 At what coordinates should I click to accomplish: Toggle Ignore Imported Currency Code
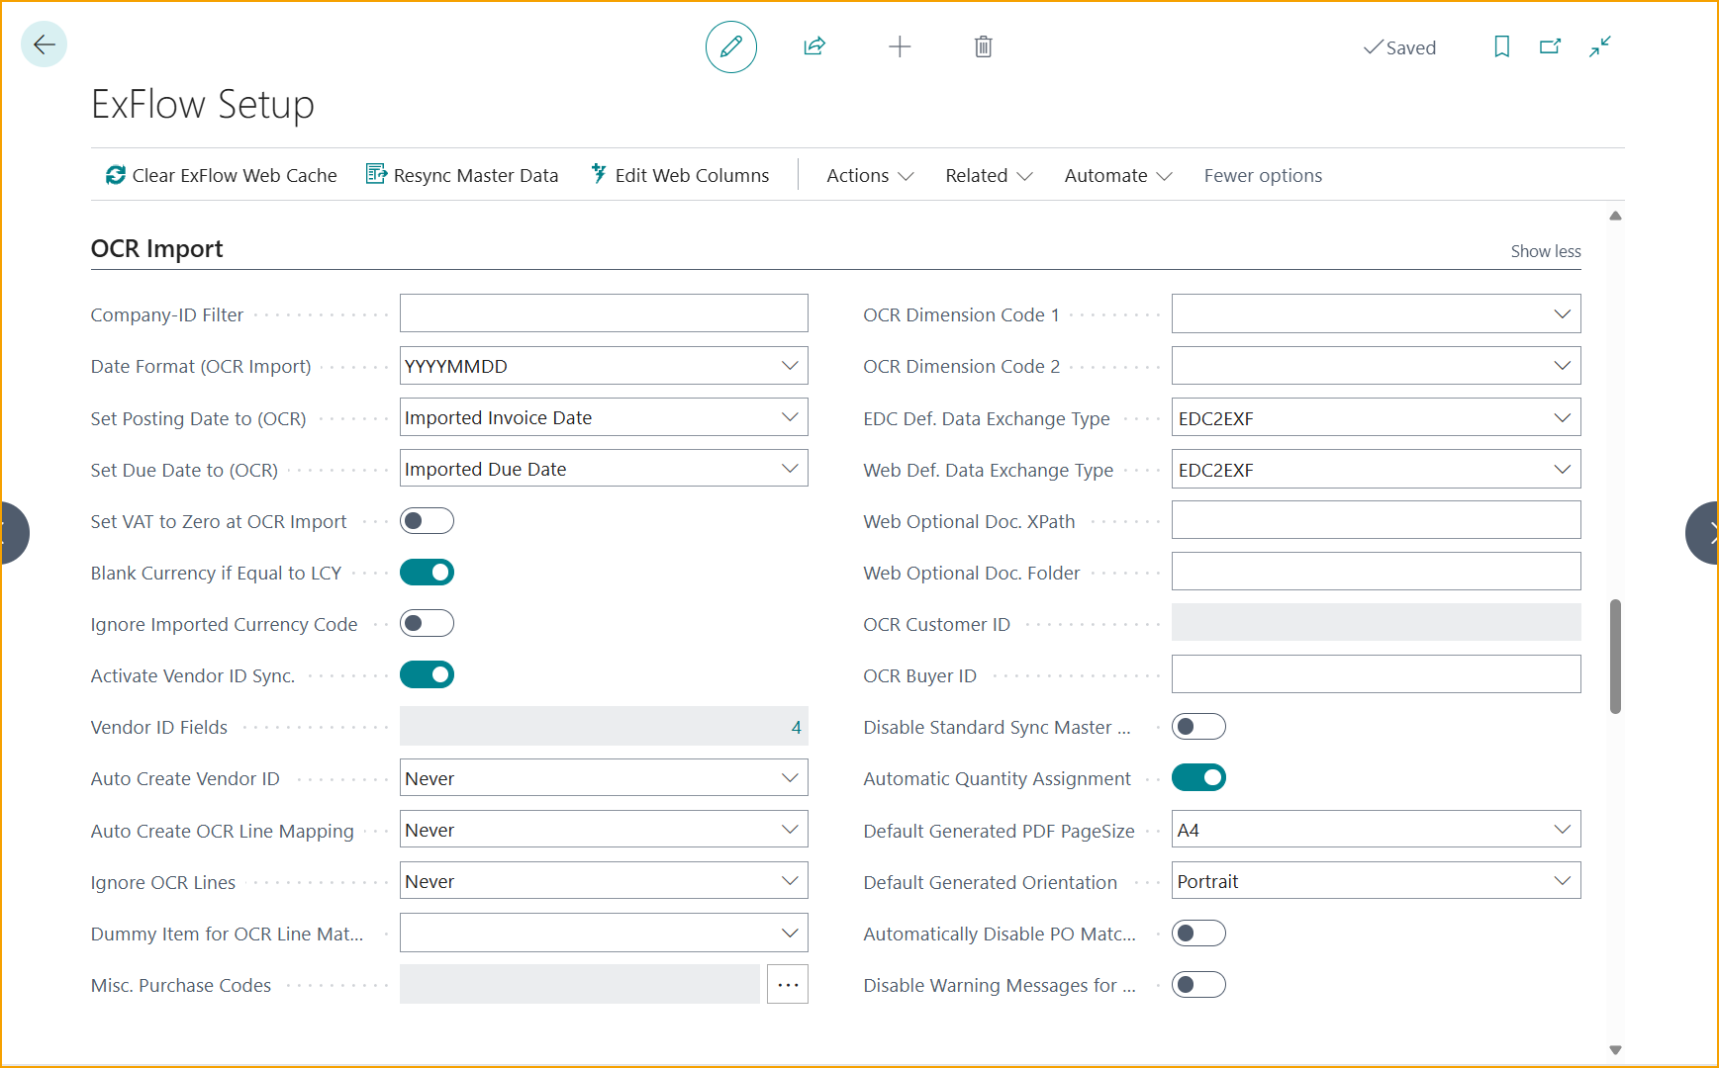click(x=427, y=624)
